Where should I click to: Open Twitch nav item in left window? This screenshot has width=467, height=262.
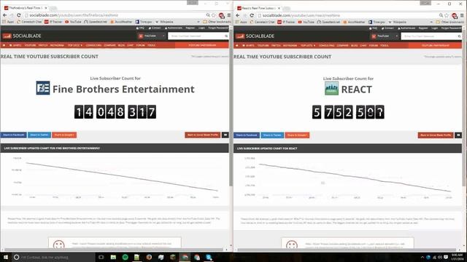coord(43,45)
